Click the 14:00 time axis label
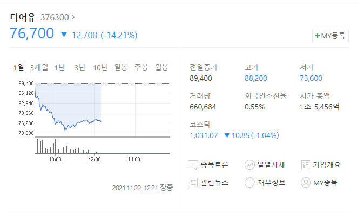Screen dimensions: 358x213 click(x=134, y=160)
